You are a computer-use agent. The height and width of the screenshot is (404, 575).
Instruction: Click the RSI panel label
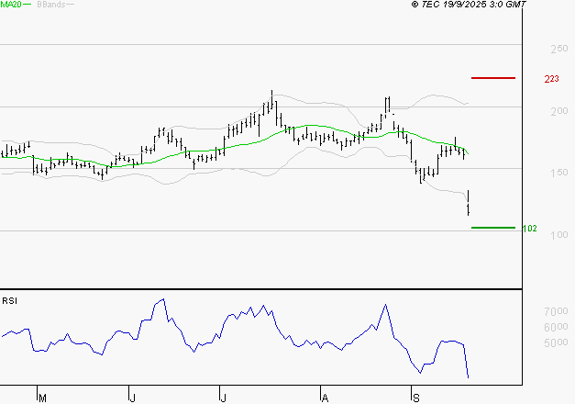9,301
